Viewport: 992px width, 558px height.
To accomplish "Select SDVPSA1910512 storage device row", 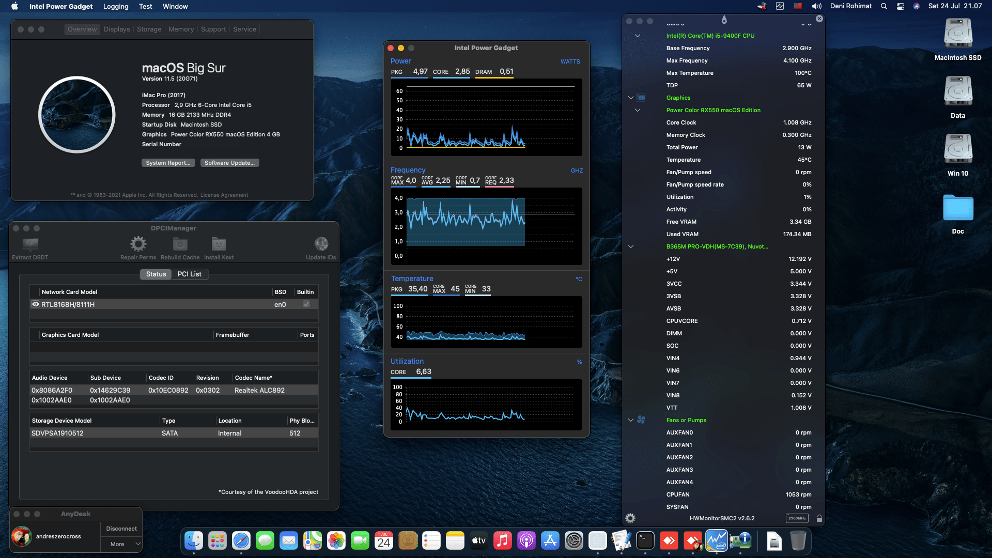I will [x=174, y=433].
